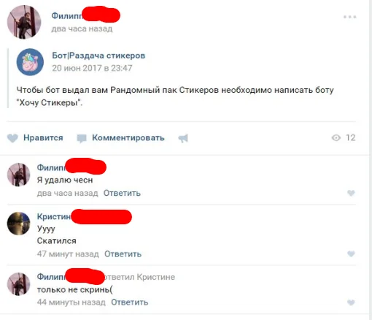Viewport: 372px width, 320px height.
Task: Click the speech bubble comment icon
Action: pyautogui.click(x=82, y=138)
